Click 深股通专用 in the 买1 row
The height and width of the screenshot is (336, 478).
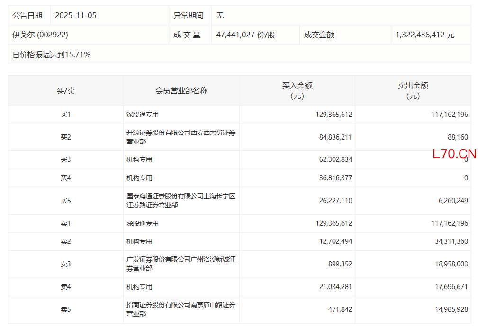(143, 115)
